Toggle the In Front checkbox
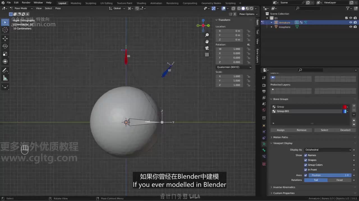 [306, 169]
